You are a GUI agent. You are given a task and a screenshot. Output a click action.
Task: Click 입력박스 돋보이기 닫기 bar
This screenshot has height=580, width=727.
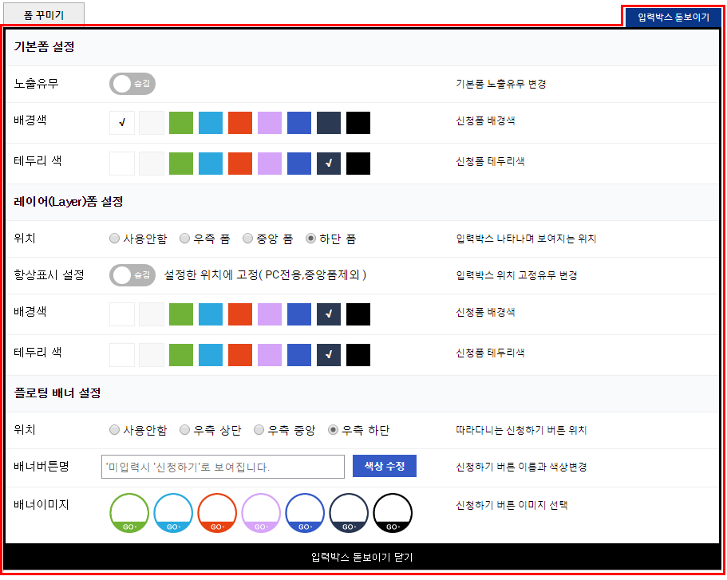click(x=362, y=556)
